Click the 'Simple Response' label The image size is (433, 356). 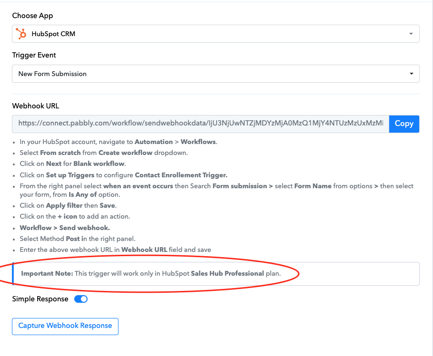click(x=40, y=299)
